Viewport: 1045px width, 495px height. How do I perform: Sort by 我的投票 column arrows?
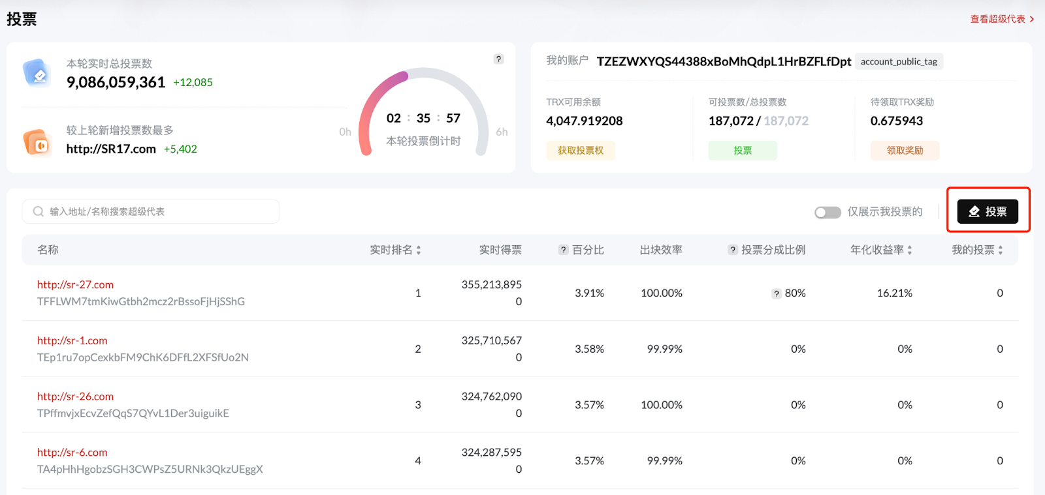[x=1001, y=250]
